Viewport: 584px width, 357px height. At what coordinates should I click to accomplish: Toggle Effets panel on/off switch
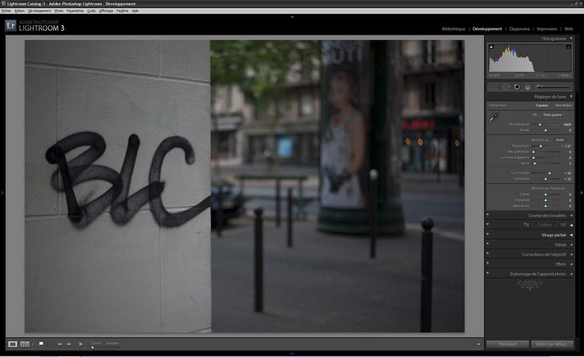coord(488,263)
